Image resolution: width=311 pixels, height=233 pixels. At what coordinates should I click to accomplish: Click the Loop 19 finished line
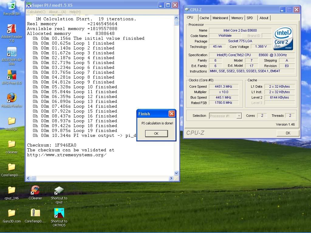click(75, 131)
